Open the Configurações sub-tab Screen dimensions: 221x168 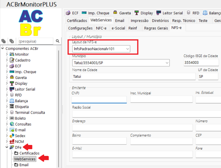[x=80, y=28]
